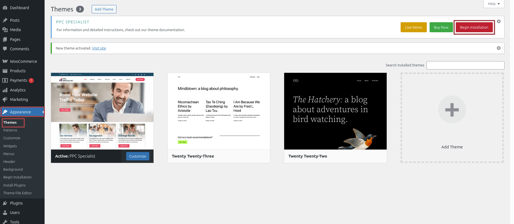
Task: Open the Themes submenu item
Action: click(x=10, y=123)
